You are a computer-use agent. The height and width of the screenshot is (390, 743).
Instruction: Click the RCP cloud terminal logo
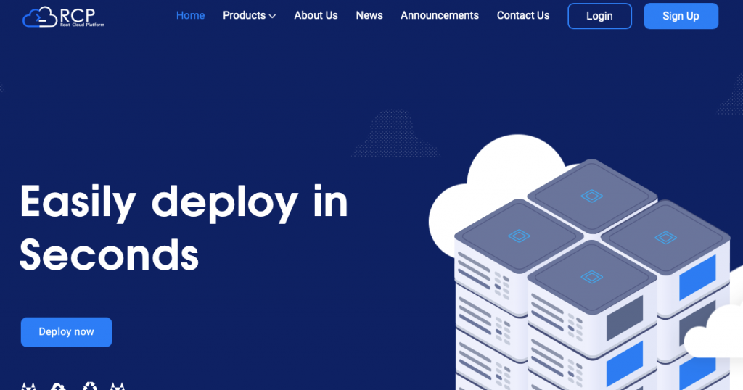pyautogui.click(x=64, y=17)
